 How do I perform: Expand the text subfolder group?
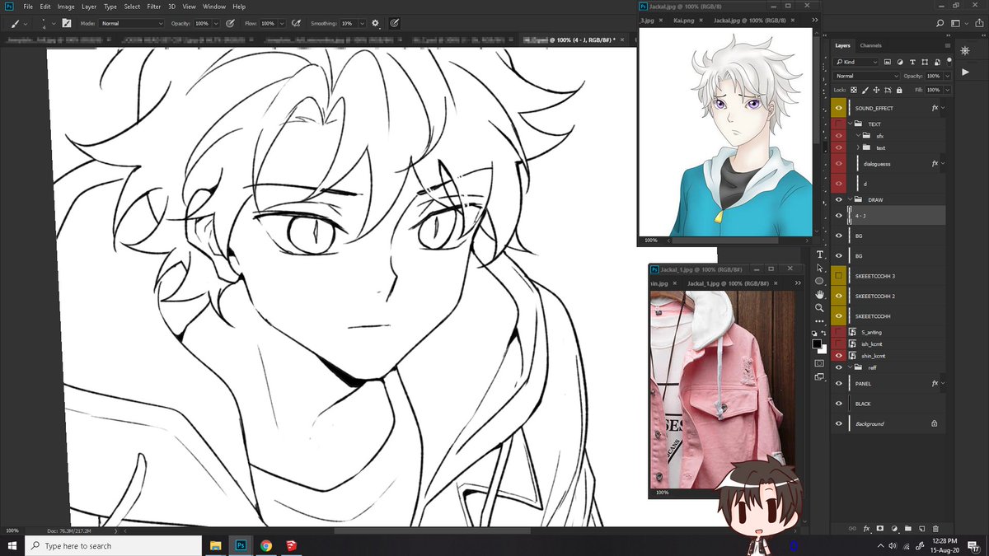coord(859,147)
